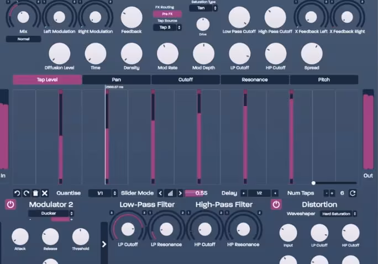Image resolution: width=378 pixels, height=264 pixels.
Task: Click the Num Taps refresh icon
Action: 353,193
